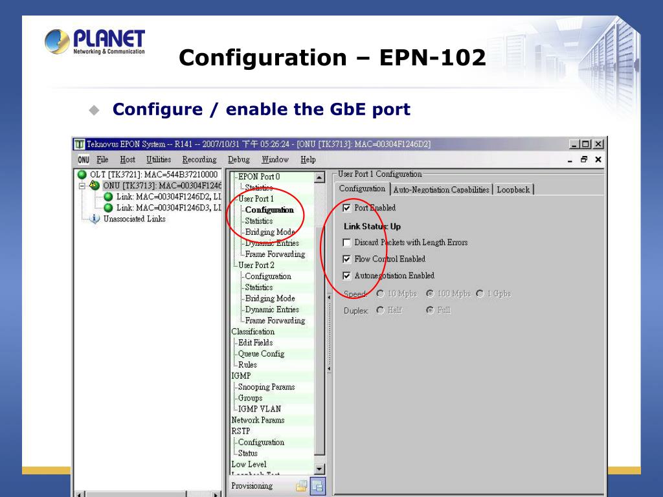Click tree scrollbar up arrow
The image size is (663, 497).
click(x=320, y=177)
